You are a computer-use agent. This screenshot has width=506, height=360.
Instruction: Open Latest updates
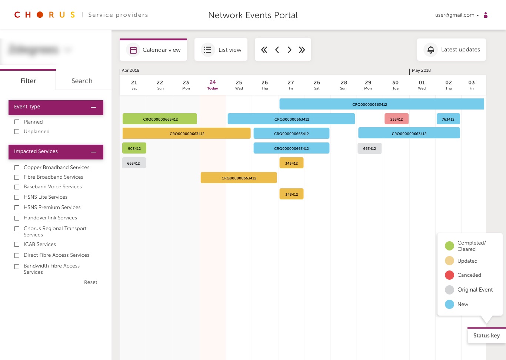click(x=452, y=50)
